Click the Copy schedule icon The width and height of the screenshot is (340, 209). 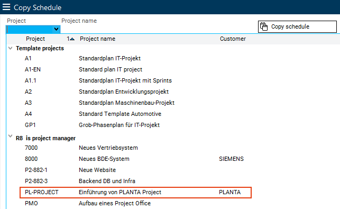tap(264, 26)
